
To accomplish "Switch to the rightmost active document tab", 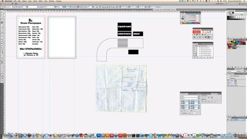I will (164, 9).
